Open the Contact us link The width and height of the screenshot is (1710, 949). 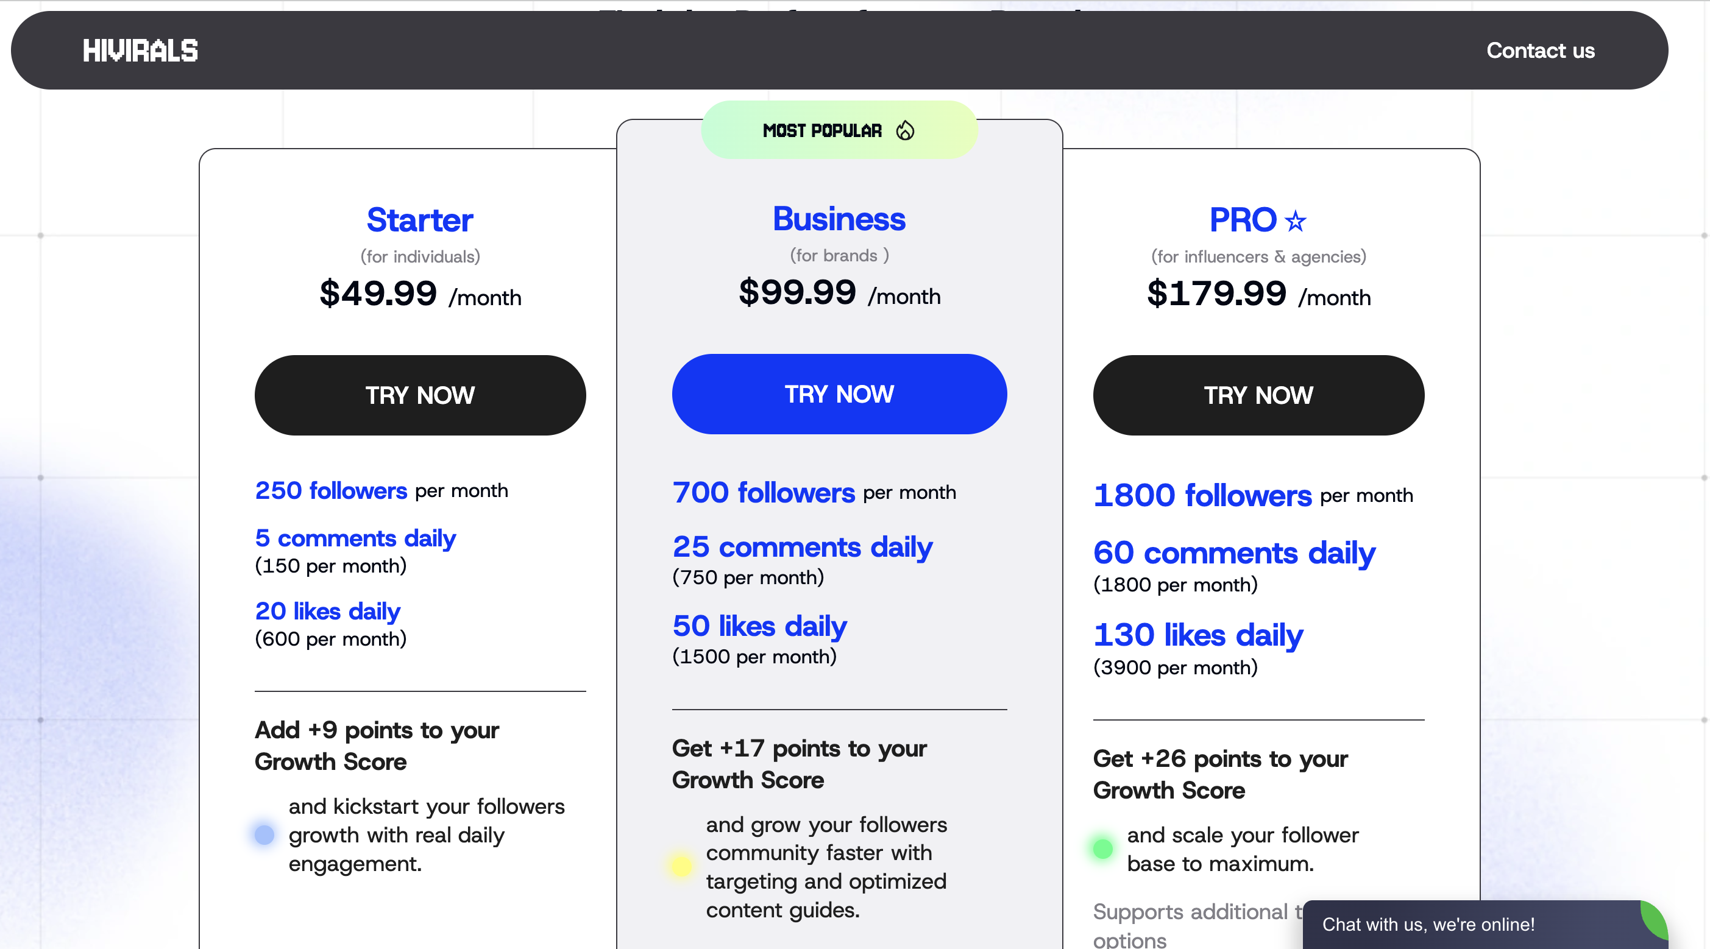tap(1540, 51)
